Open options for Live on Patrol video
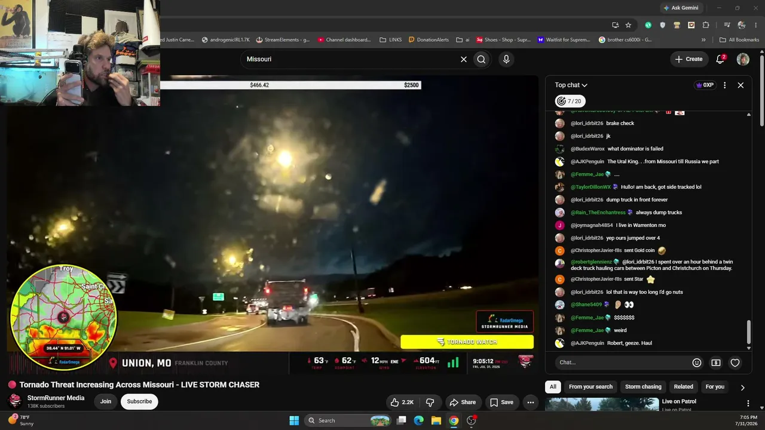This screenshot has height=430, width=765. (x=748, y=404)
